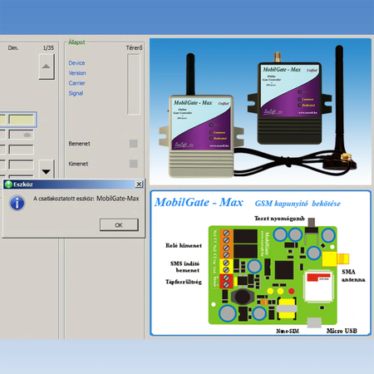Toggle the Kimenet status indicator
The image size is (374, 374).
click(x=134, y=164)
